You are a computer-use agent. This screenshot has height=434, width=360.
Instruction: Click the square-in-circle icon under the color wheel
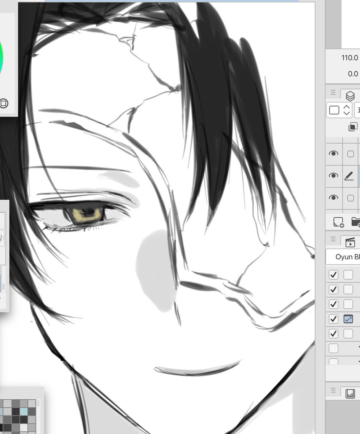4,104
